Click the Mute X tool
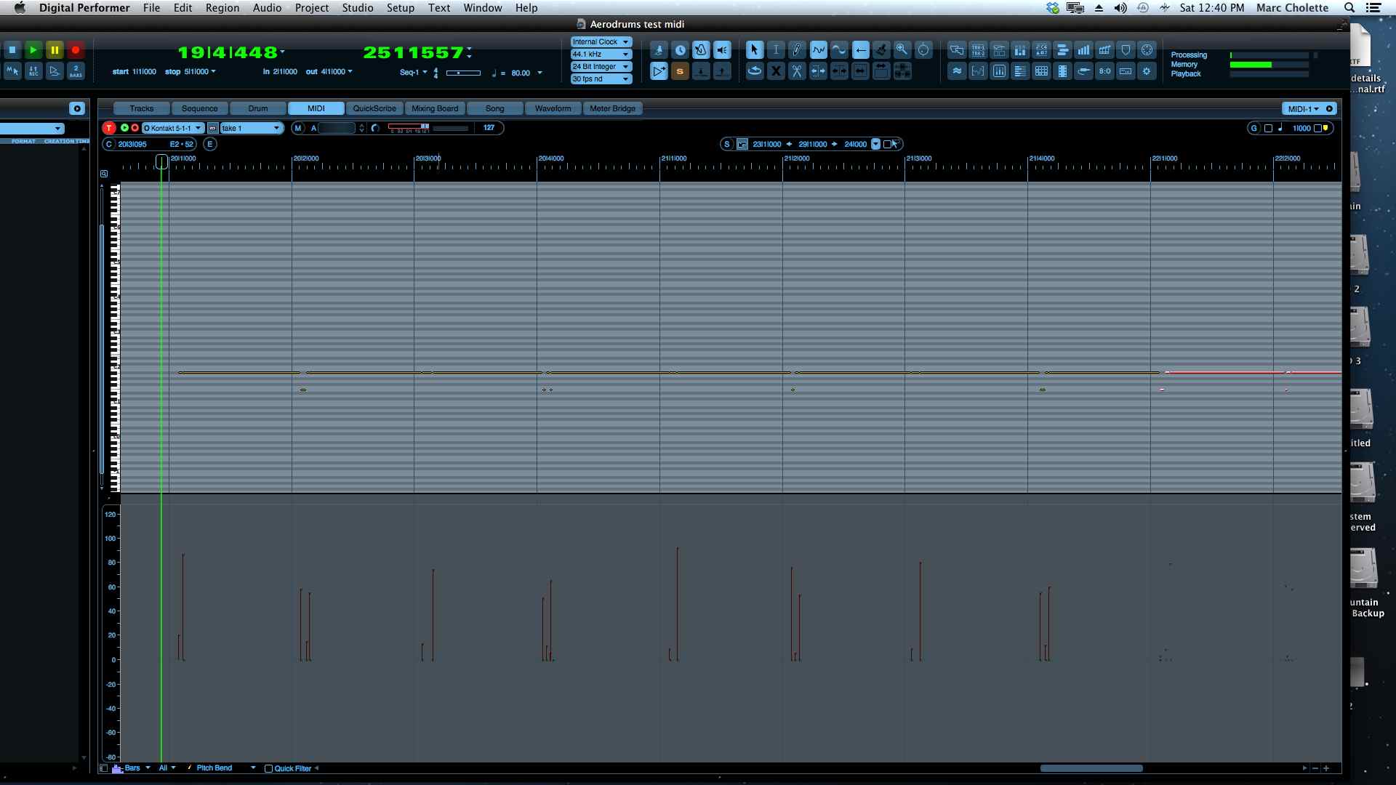Image resolution: width=1396 pixels, height=785 pixels. click(776, 71)
